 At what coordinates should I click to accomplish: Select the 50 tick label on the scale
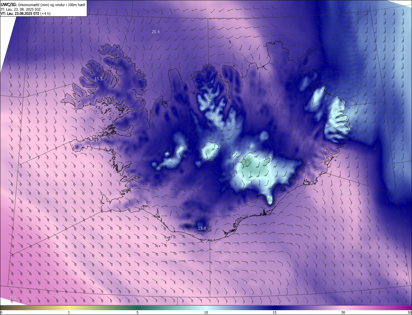409,313
